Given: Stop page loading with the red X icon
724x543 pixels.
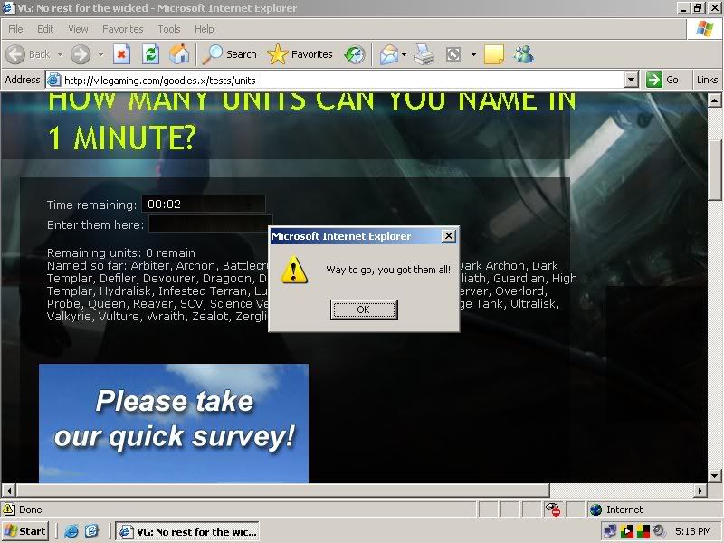Looking at the screenshot, I should (121, 54).
